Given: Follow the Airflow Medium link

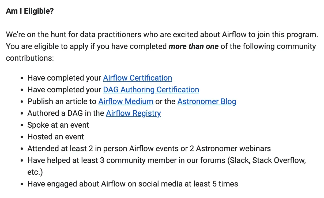Looking at the screenshot, I should click(126, 101).
